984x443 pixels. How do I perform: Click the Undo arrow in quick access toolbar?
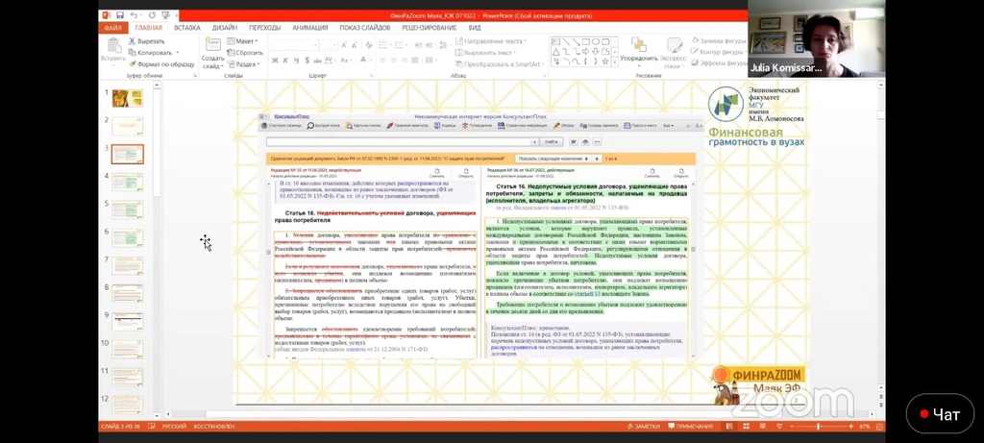pos(135,15)
